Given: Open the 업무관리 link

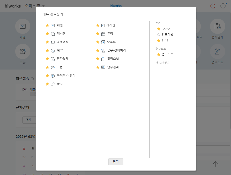Looking at the screenshot, I should coord(113,67).
